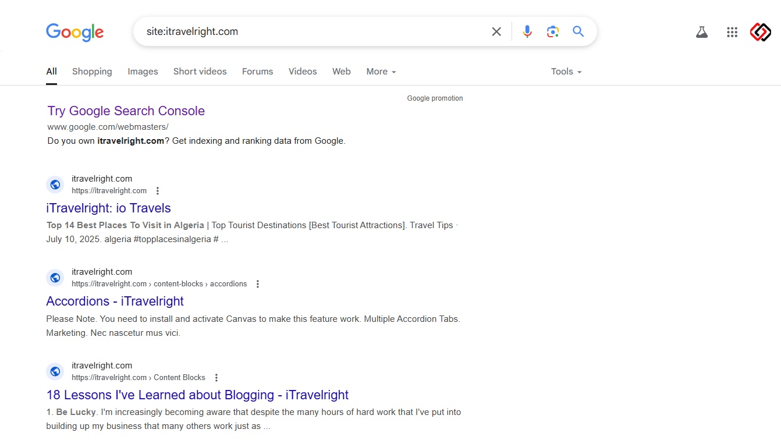The width and height of the screenshot is (781, 447).
Task: Open three-dot menu for the Accordions result
Action: pos(258,284)
